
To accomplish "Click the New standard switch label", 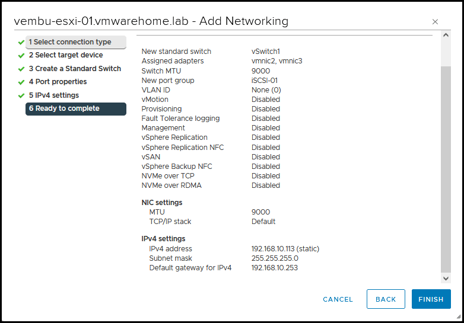I will pos(176,52).
